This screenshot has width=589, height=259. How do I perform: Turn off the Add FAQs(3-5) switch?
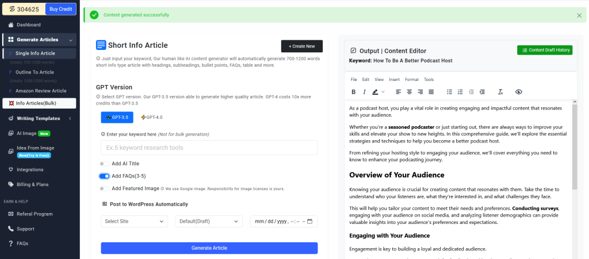click(105, 176)
